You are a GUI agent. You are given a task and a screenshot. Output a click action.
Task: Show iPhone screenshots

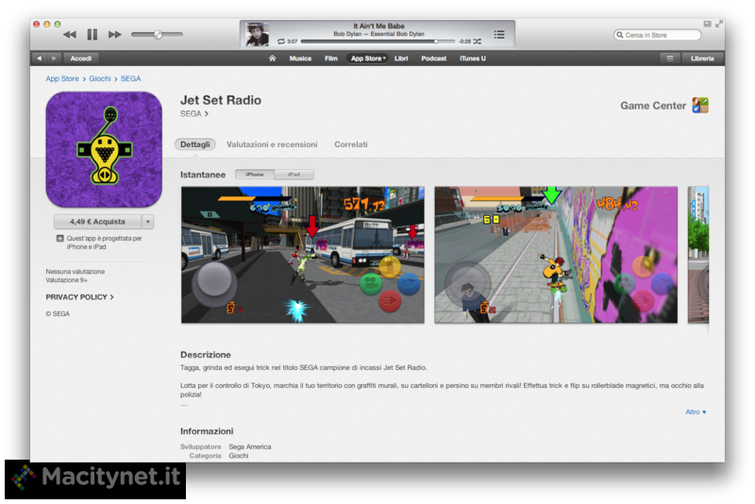coord(255,175)
